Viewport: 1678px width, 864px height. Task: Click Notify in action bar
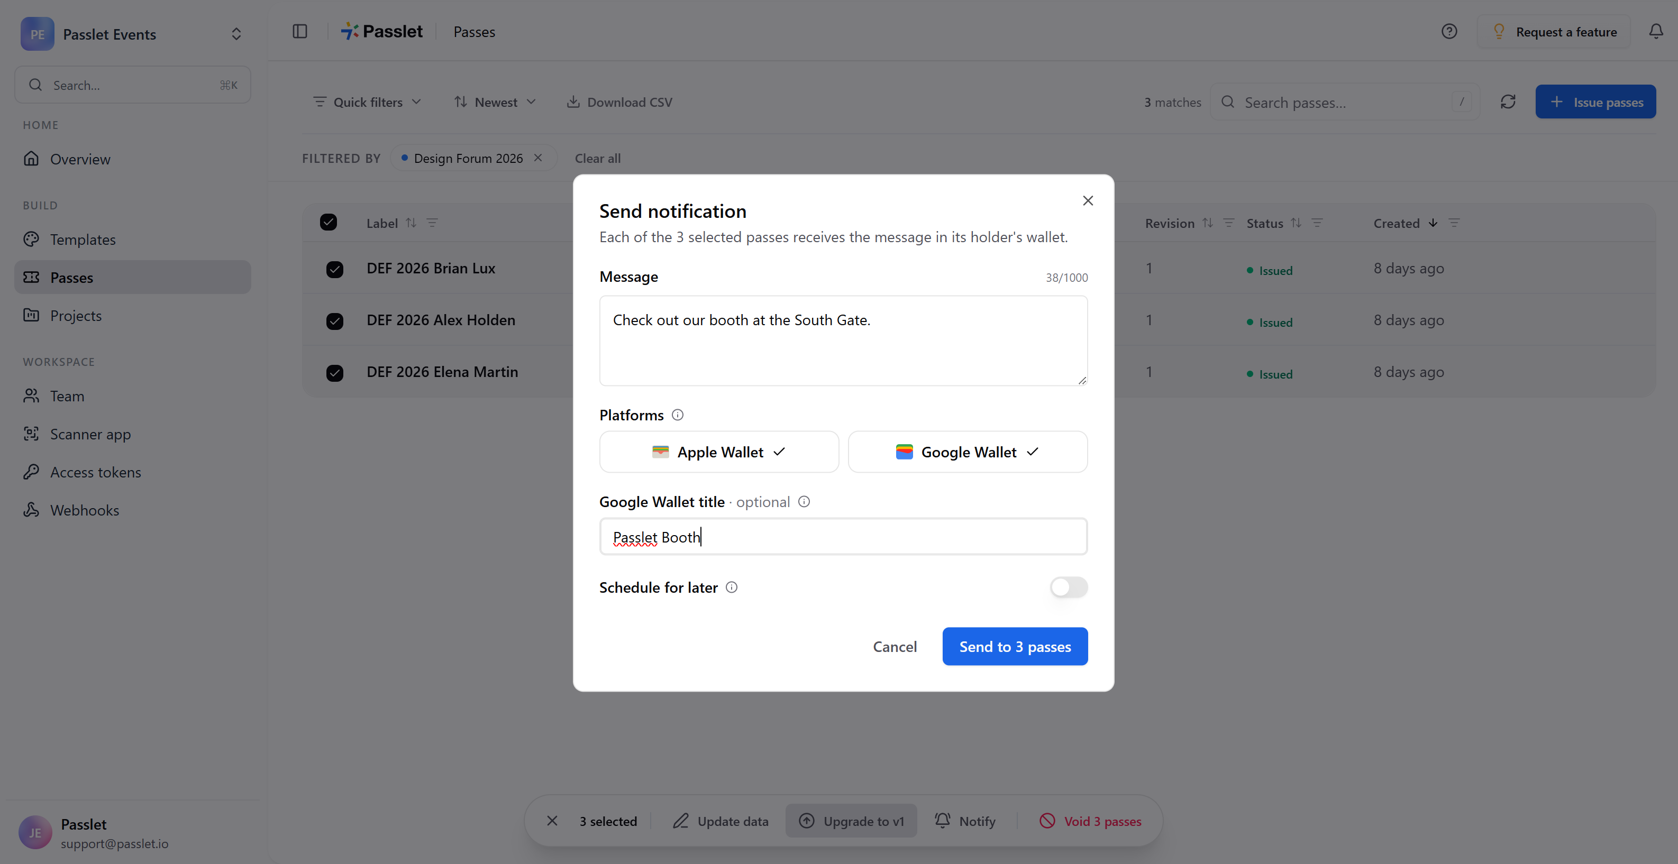965,821
